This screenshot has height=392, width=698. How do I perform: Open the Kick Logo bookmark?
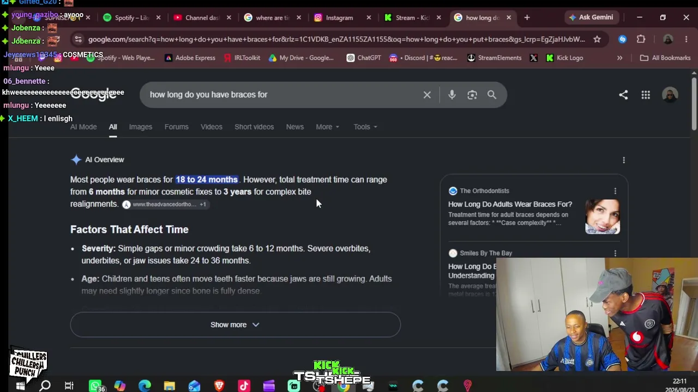pos(564,58)
